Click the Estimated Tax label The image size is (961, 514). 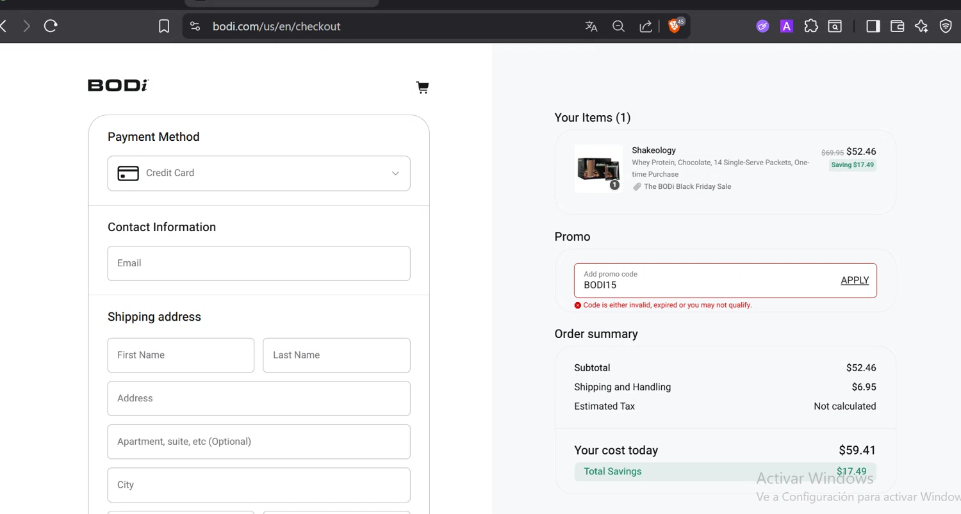click(x=604, y=406)
